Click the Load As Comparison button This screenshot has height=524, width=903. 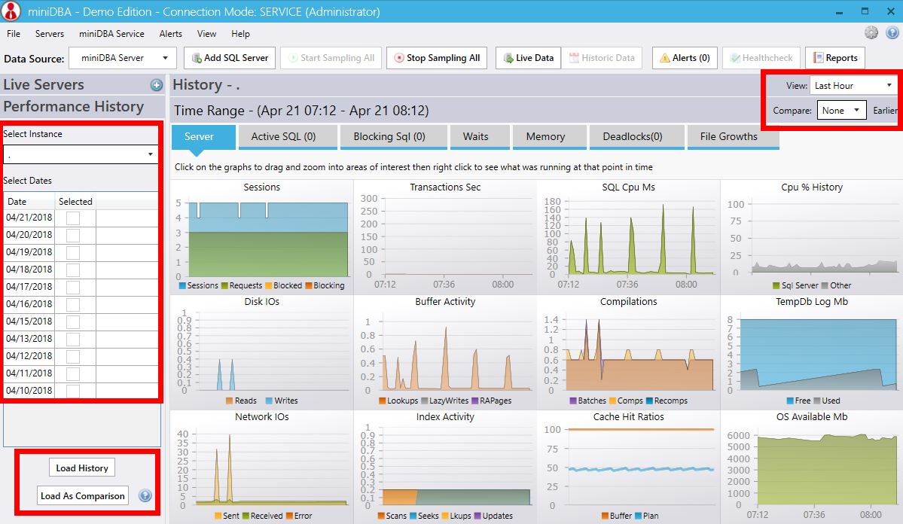pos(82,495)
